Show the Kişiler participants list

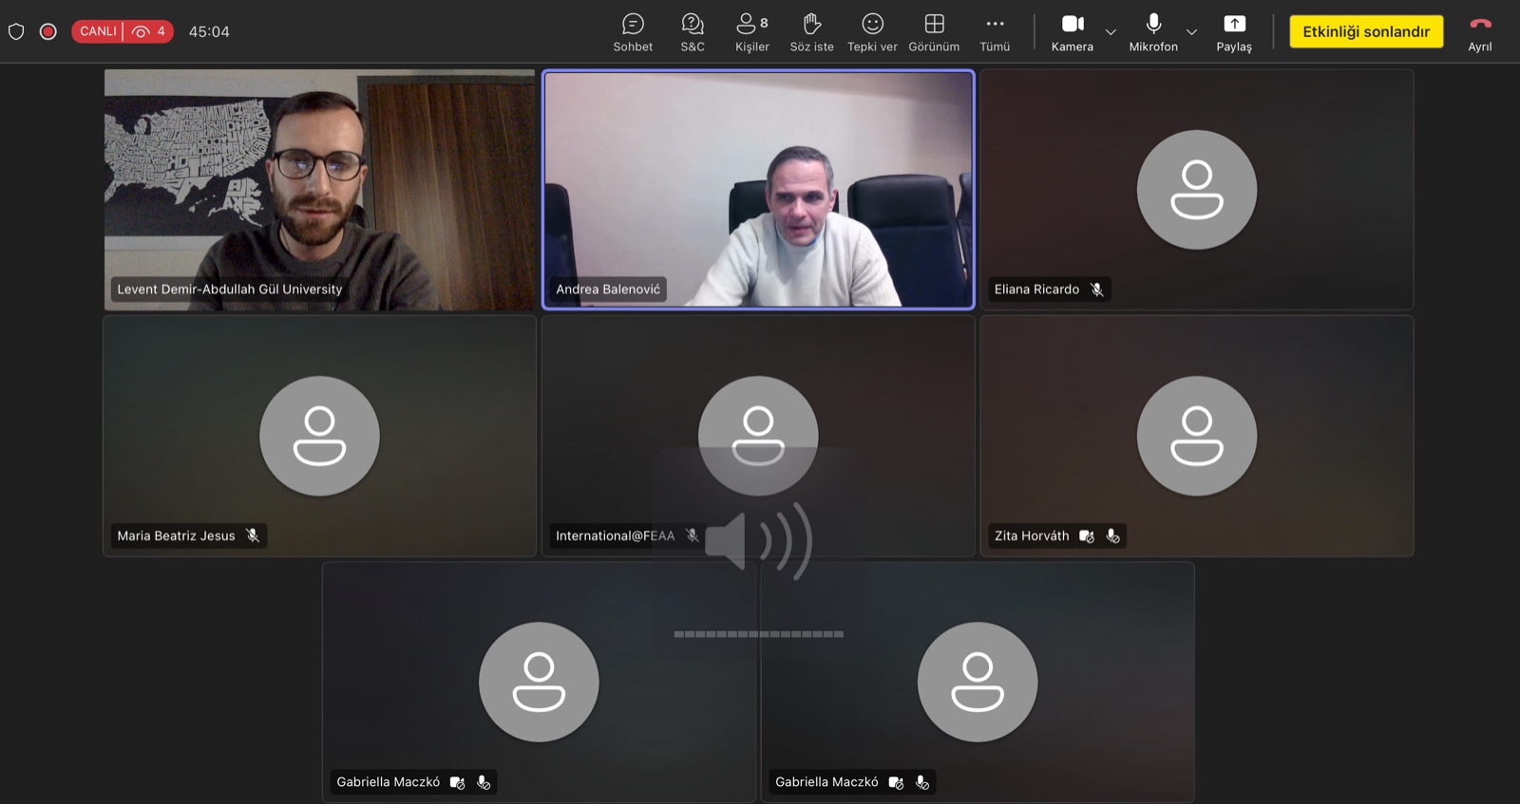[751, 31]
